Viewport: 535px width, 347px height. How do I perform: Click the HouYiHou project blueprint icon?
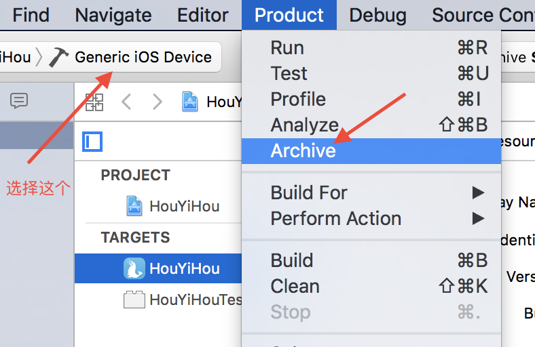pos(134,206)
